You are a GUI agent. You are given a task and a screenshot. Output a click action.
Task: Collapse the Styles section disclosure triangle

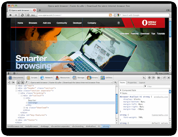[x=120, y=93]
